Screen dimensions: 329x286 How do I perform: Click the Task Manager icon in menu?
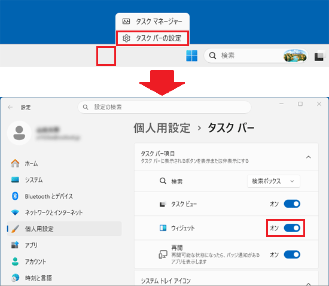126,21
